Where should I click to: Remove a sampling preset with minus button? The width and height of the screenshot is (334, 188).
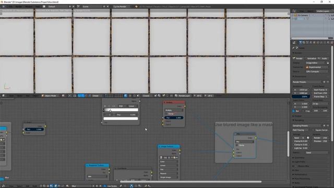[328, 125]
